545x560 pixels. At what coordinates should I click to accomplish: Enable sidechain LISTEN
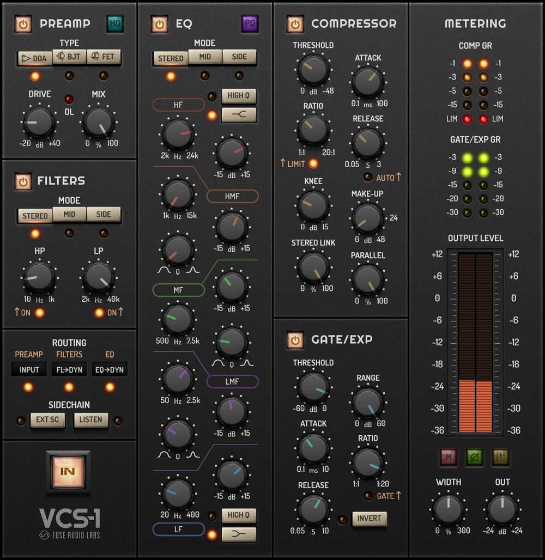coord(90,420)
